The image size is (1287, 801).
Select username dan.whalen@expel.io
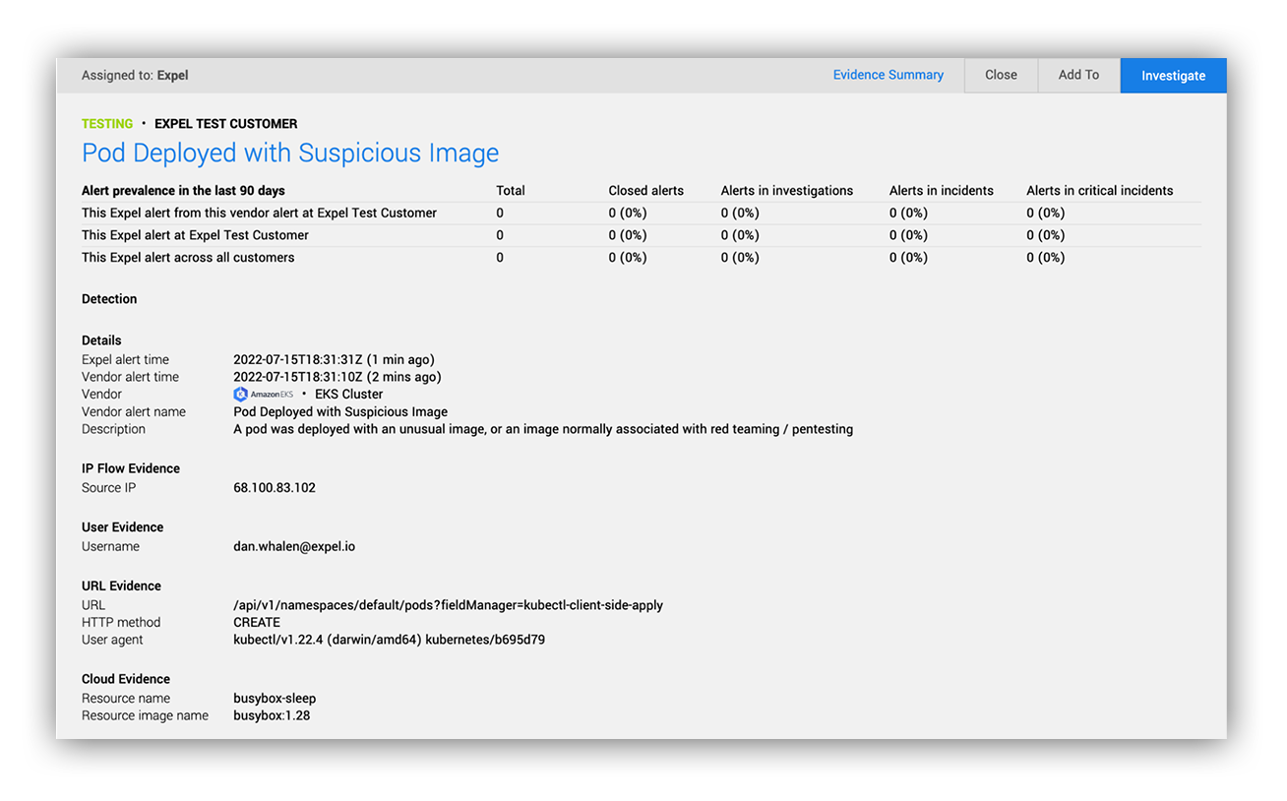coord(294,546)
